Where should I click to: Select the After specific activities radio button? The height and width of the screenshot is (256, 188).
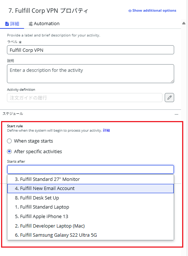point(9,151)
